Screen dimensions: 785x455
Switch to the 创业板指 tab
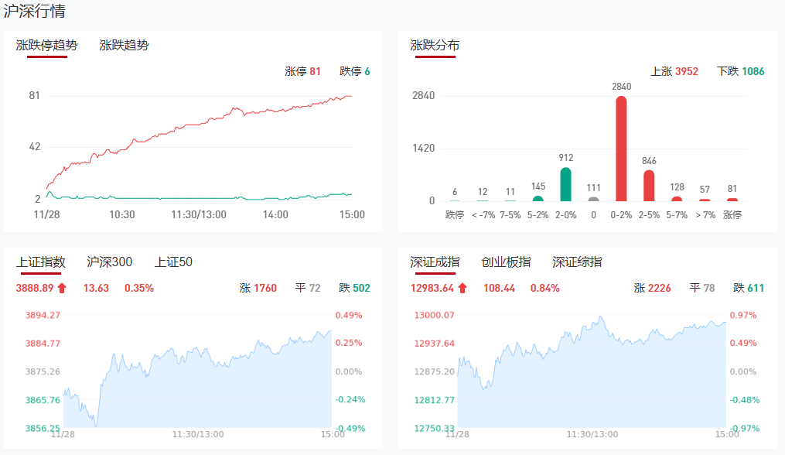(x=506, y=262)
